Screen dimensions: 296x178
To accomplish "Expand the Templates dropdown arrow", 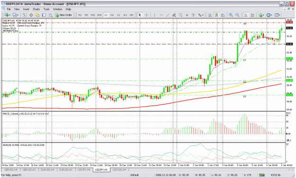I will (x=279, y=15).
